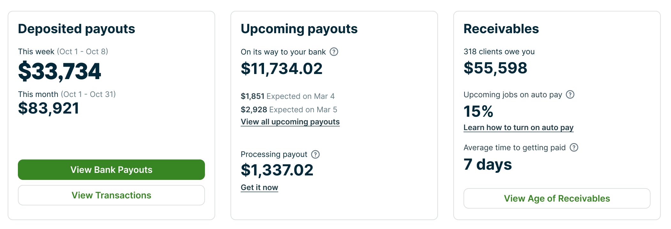Click the $33,734 weekly deposited amount
The image size is (671, 229).
pos(59,71)
